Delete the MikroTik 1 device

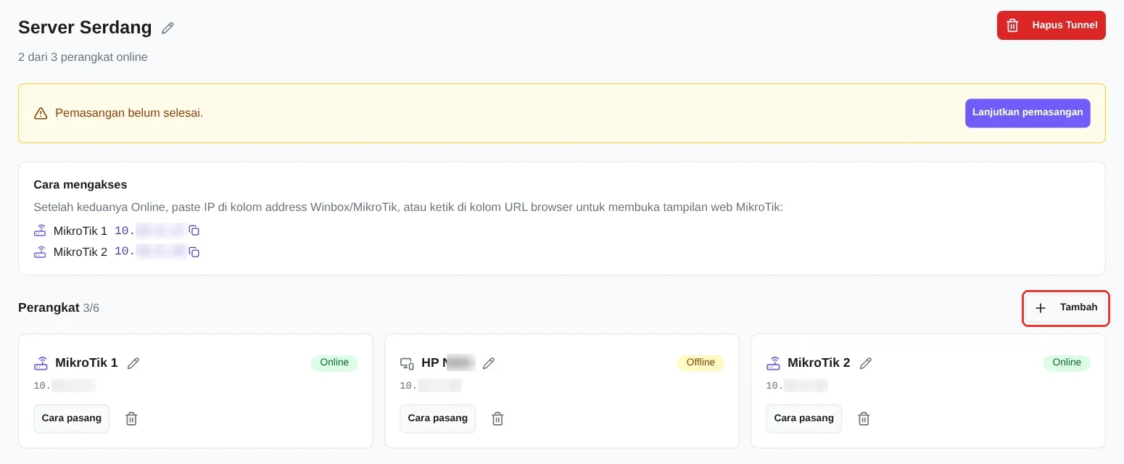(131, 418)
